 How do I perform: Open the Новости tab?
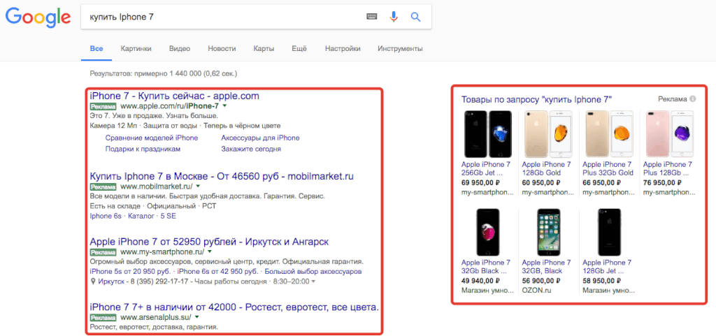(x=222, y=48)
